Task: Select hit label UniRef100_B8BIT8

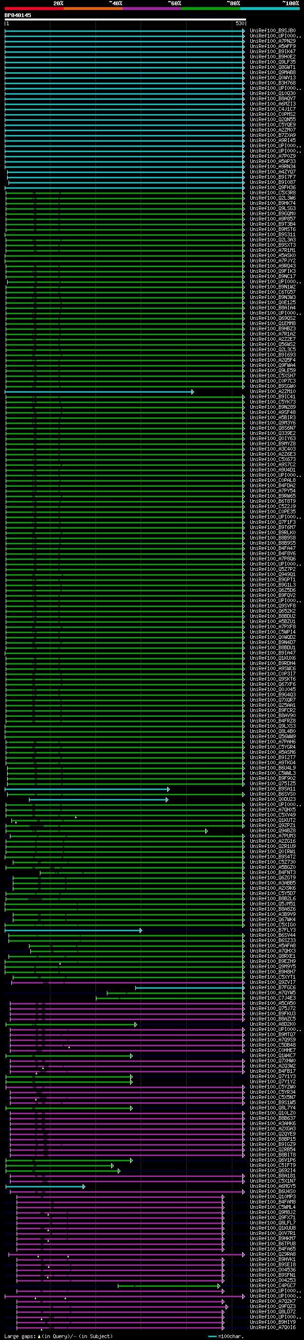Action: click(x=273, y=1155)
